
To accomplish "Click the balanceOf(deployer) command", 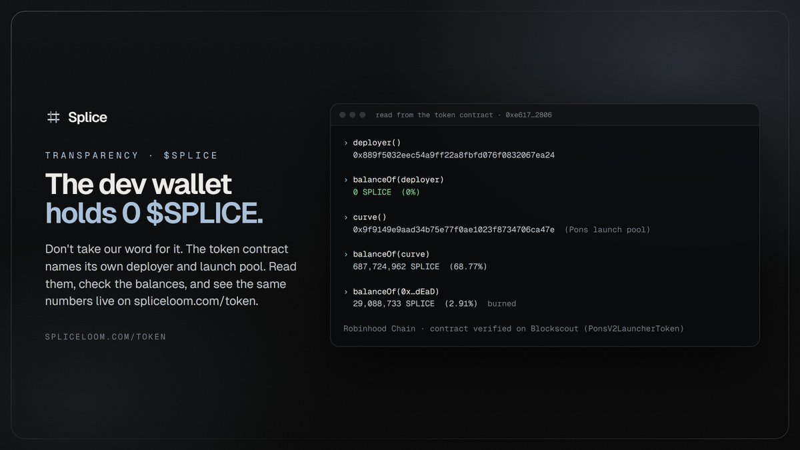I will click(398, 180).
